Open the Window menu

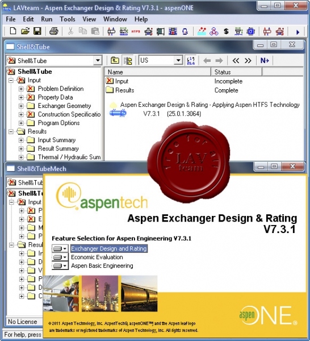[x=115, y=19]
